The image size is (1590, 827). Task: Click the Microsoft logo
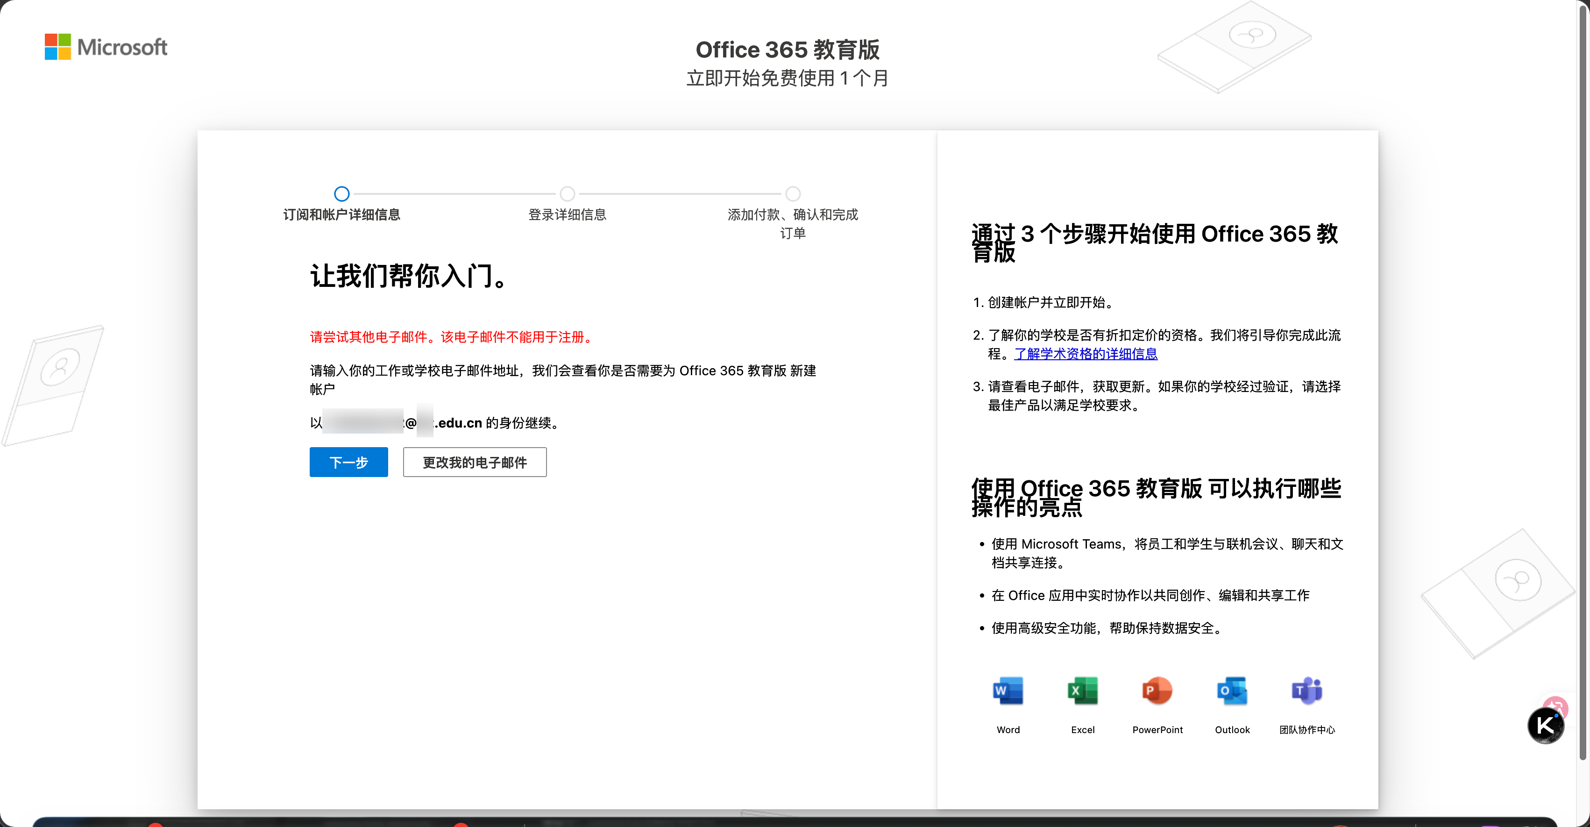[x=106, y=47]
